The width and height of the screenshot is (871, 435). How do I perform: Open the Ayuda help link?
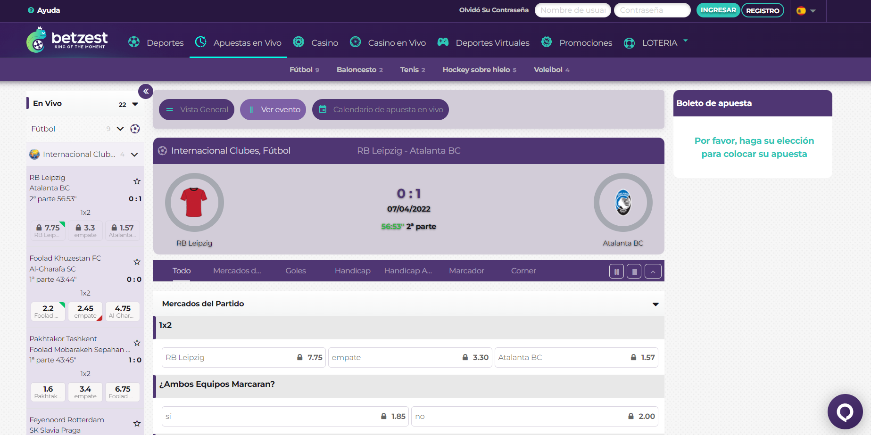49,10
